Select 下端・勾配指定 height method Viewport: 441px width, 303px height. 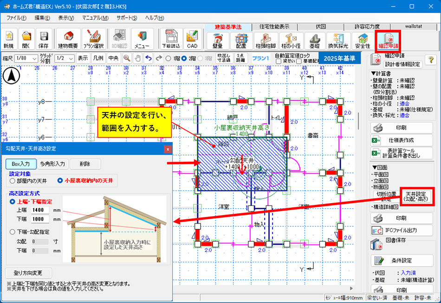pos(13,231)
